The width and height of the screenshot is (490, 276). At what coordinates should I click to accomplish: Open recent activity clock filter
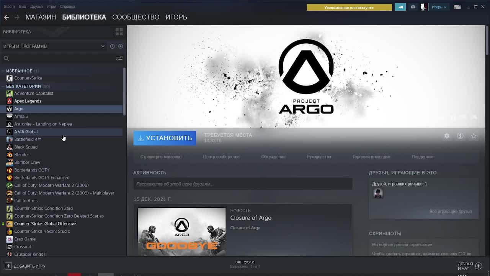[112, 46]
